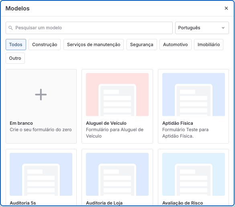Image resolution: width=235 pixels, height=207 pixels.
Task: Select the Automotivo filter
Action: click(x=176, y=45)
